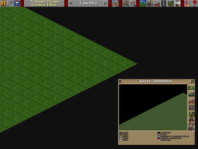Zoom out with the magnifier minus icon

(133, 3)
